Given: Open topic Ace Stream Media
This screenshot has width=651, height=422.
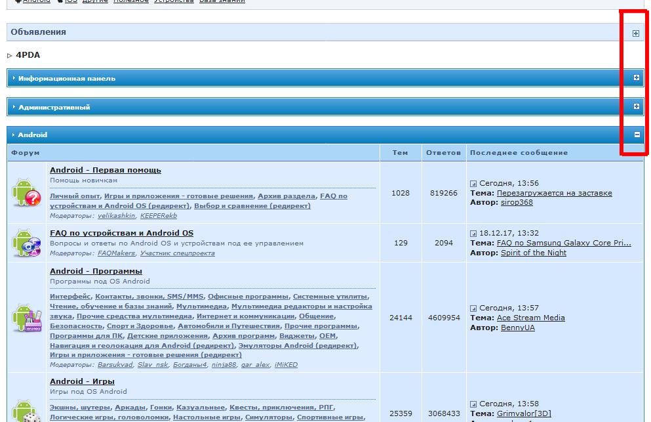Looking at the screenshot, I should point(530,318).
